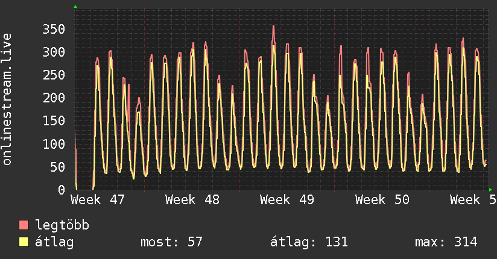Screen dimensions: 497x259
Task: Click the yellow átlag legend swatch
Action: 24,242
